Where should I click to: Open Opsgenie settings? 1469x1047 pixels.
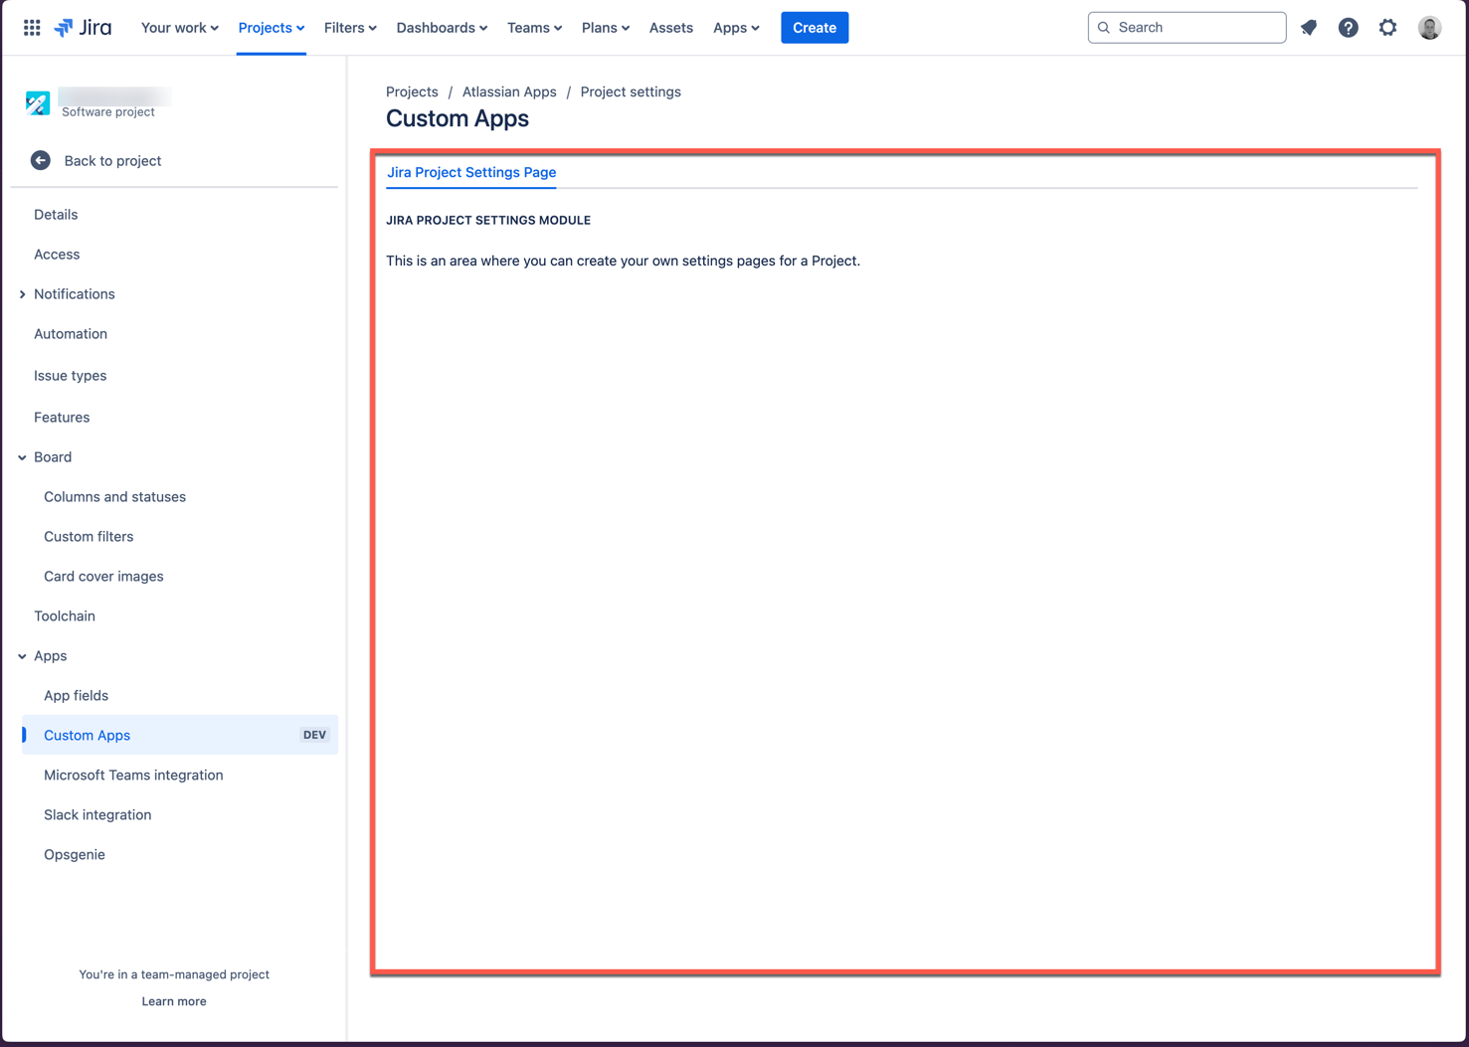[75, 855]
